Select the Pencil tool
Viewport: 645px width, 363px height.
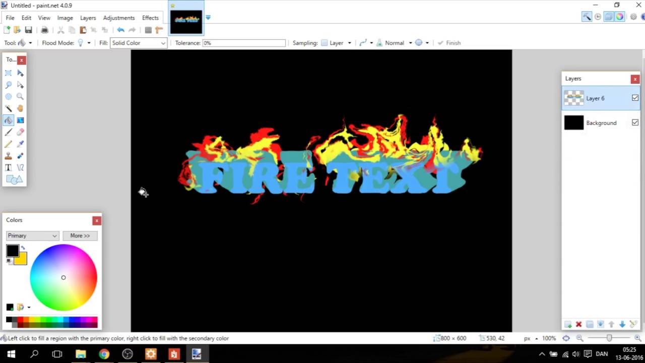point(9,144)
